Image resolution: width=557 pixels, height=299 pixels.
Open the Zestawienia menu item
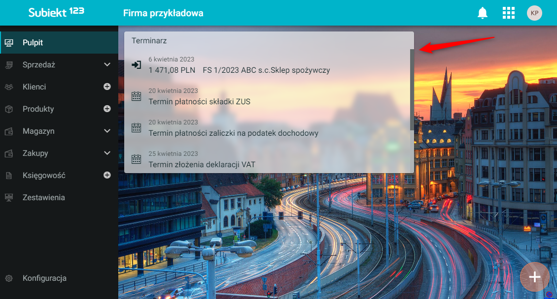pyautogui.click(x=59, y=198)
